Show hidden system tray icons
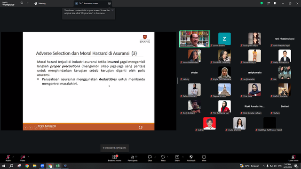The height and width of the screenshot is (169, 301). (264, 166)
